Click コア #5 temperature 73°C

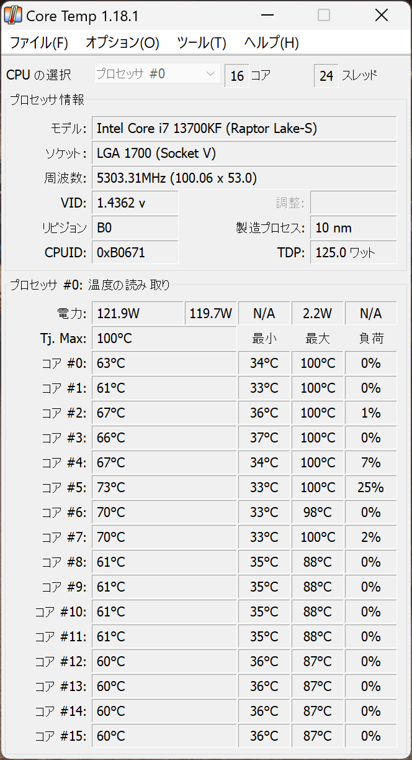pos(164,488)
